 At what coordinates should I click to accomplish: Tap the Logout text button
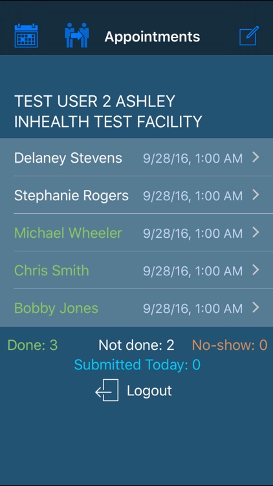[149, 391]
